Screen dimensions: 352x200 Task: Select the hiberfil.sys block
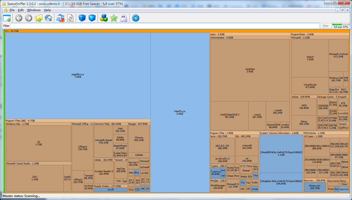click(180, 113)
